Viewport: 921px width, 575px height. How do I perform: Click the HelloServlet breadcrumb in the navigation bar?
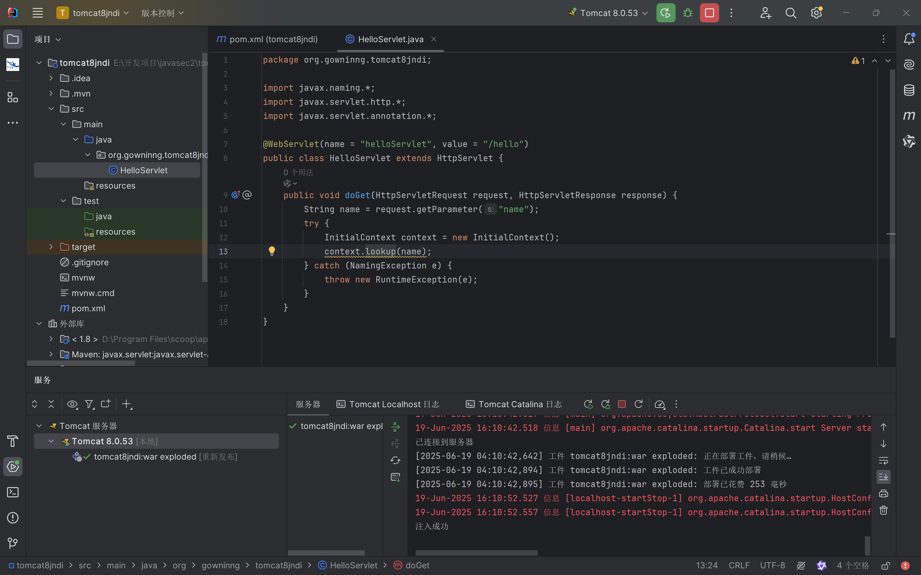(353, 565)
